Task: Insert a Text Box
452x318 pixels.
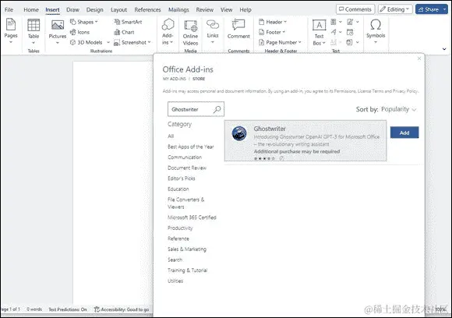Action: (x=319, y=33)
